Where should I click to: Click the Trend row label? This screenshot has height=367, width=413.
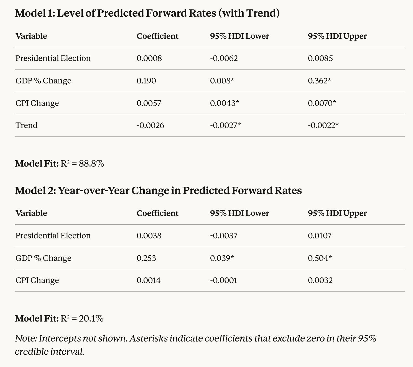pos(26,125)
